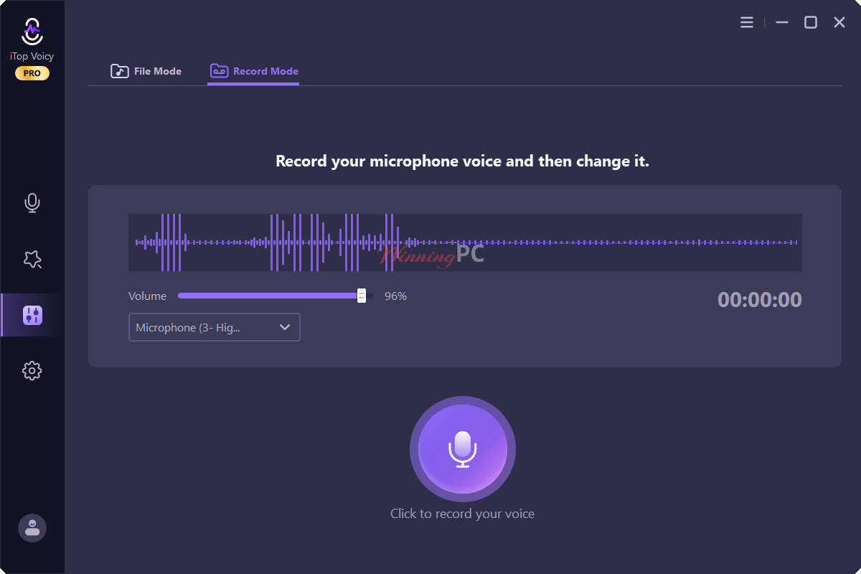
Task: Maximize the iTop Voicy window
Action: click(x=811, y=22)
